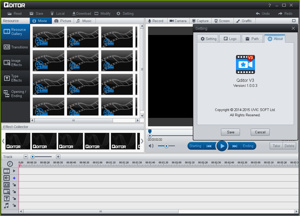The image size is (300, 216).
Task: Click the volume slider handle
Action: click(x=166, y=146)
